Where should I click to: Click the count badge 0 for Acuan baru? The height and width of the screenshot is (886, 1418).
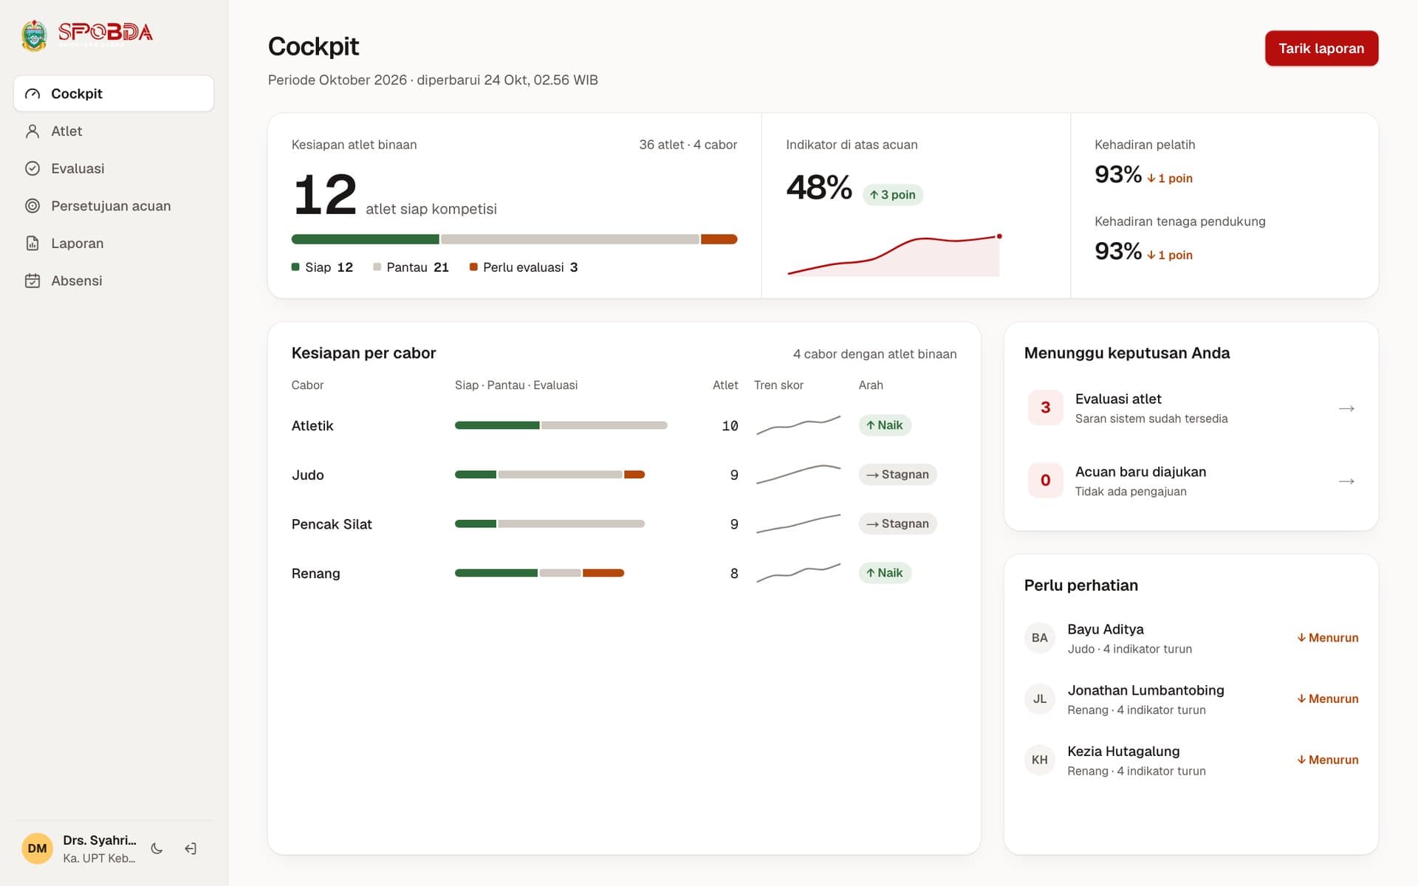point(1045,481)
